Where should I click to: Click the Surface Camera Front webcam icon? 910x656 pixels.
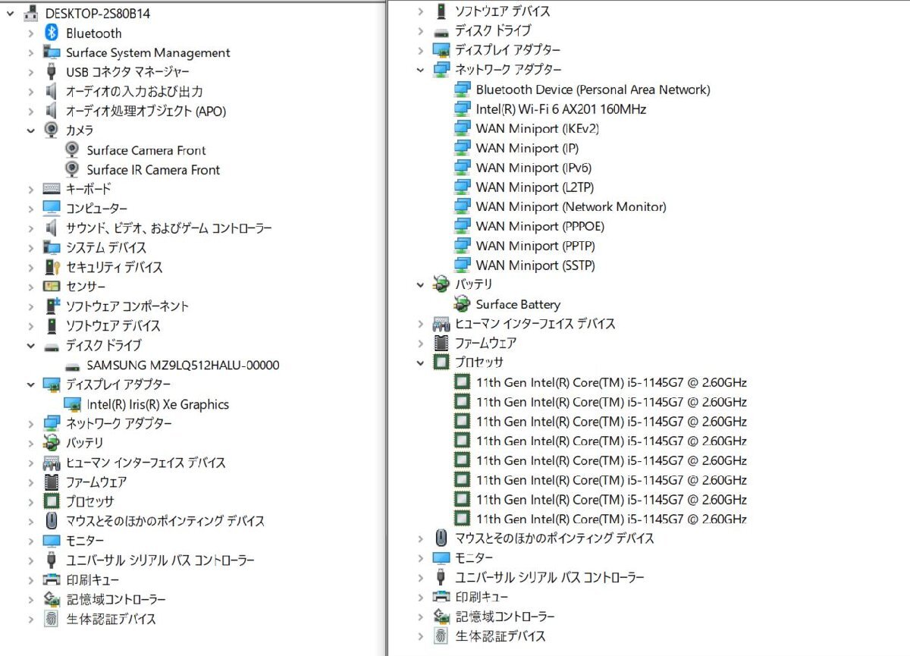point(72,150)
